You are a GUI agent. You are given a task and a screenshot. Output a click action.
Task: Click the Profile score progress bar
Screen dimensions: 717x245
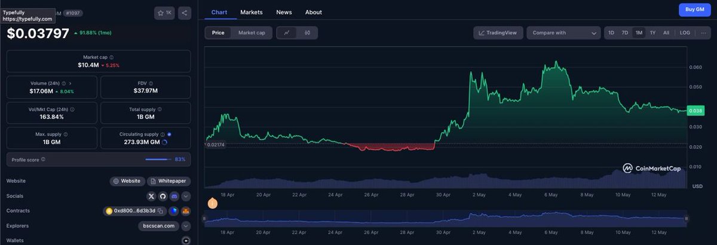pos(158,160)
